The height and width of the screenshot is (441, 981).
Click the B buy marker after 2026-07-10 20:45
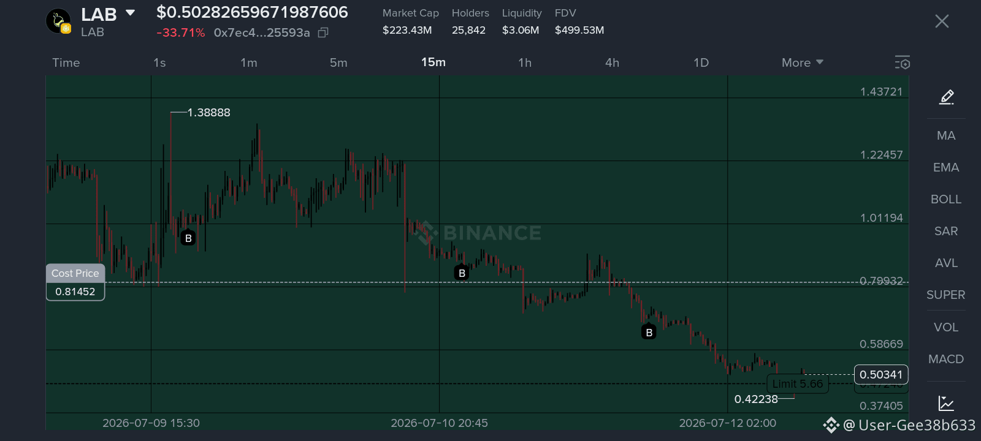(462, 273)
